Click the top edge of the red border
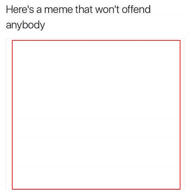The height and width of the screenshot is (190, 190). pos(96,40)
